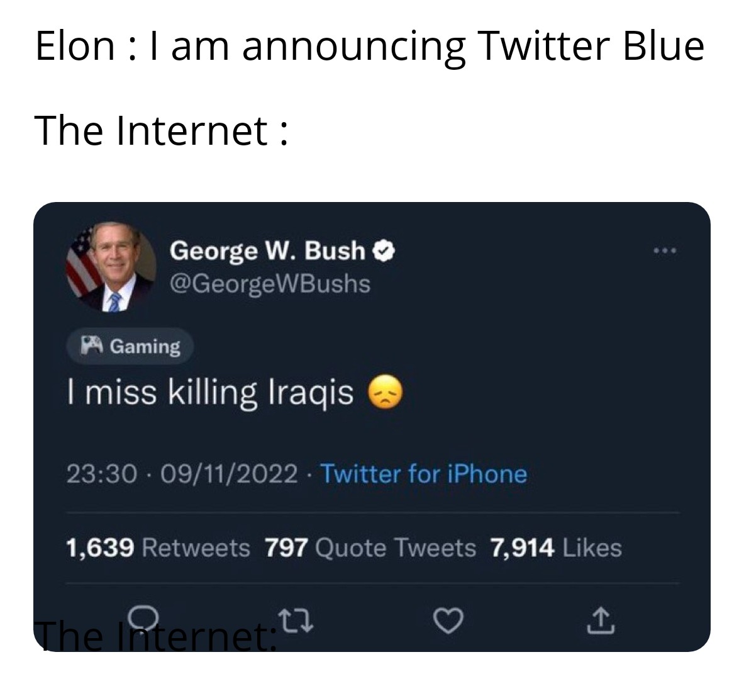Show the 7,914 Likes list

[x=555, y=548]
